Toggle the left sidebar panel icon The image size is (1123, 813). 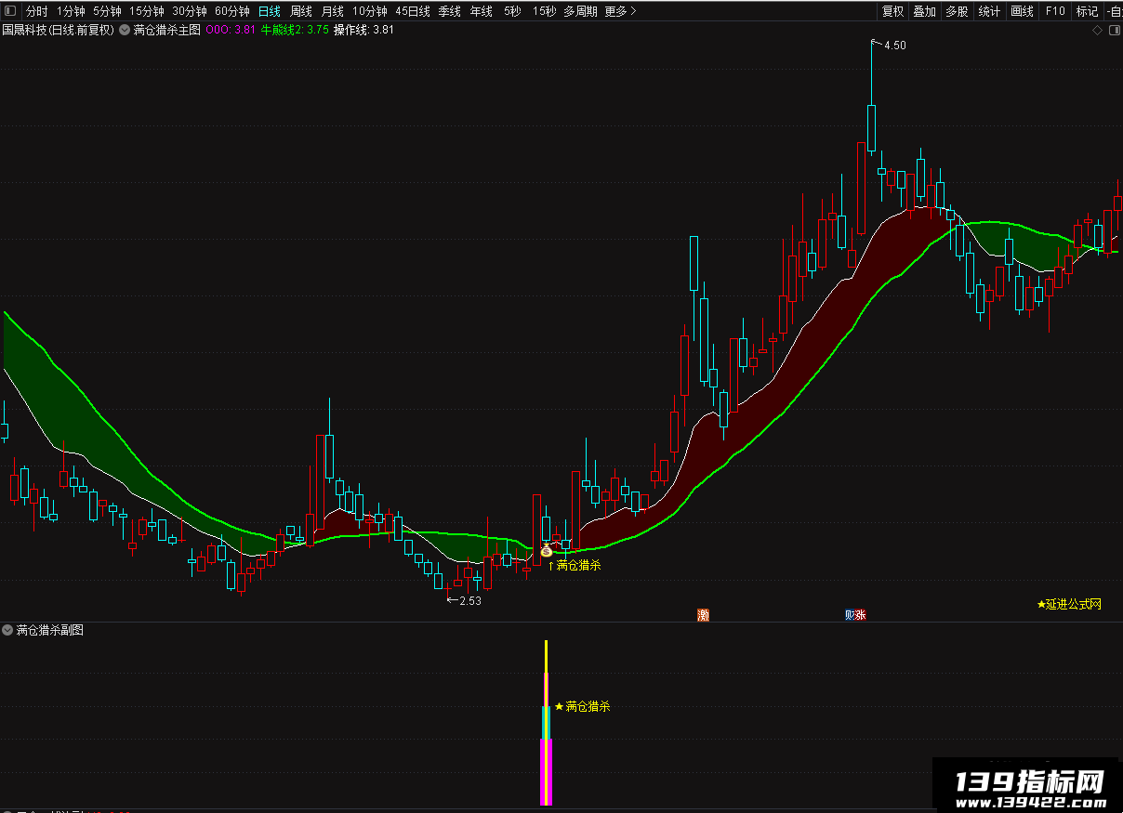pos(10,11)
